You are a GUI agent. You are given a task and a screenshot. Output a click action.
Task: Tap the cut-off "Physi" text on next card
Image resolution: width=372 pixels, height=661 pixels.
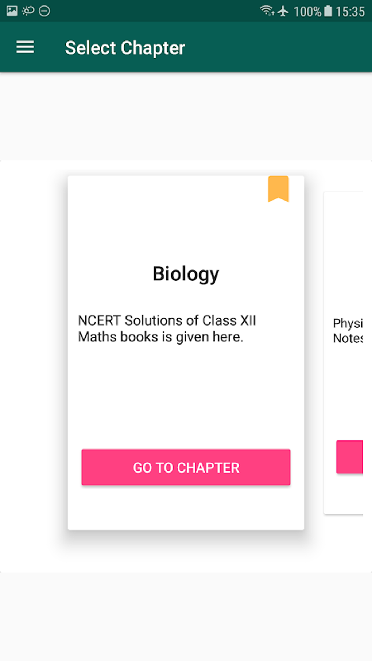[348, 323]
